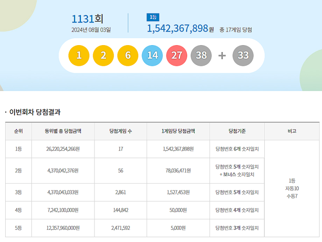This screenshot has height=242, width=322.
Task: Click the 2등 rank cell
Action: pyautogui.click(x=19, y=171)
